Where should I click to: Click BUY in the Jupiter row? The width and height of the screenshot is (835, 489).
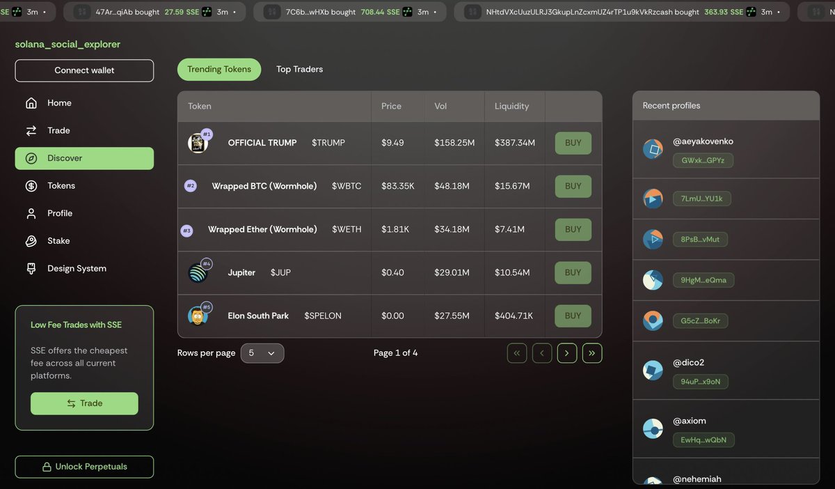[x=573, y=272]
